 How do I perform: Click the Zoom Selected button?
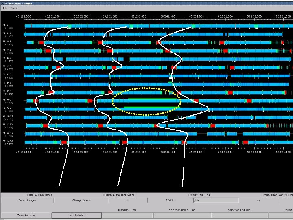coord(26,216)
